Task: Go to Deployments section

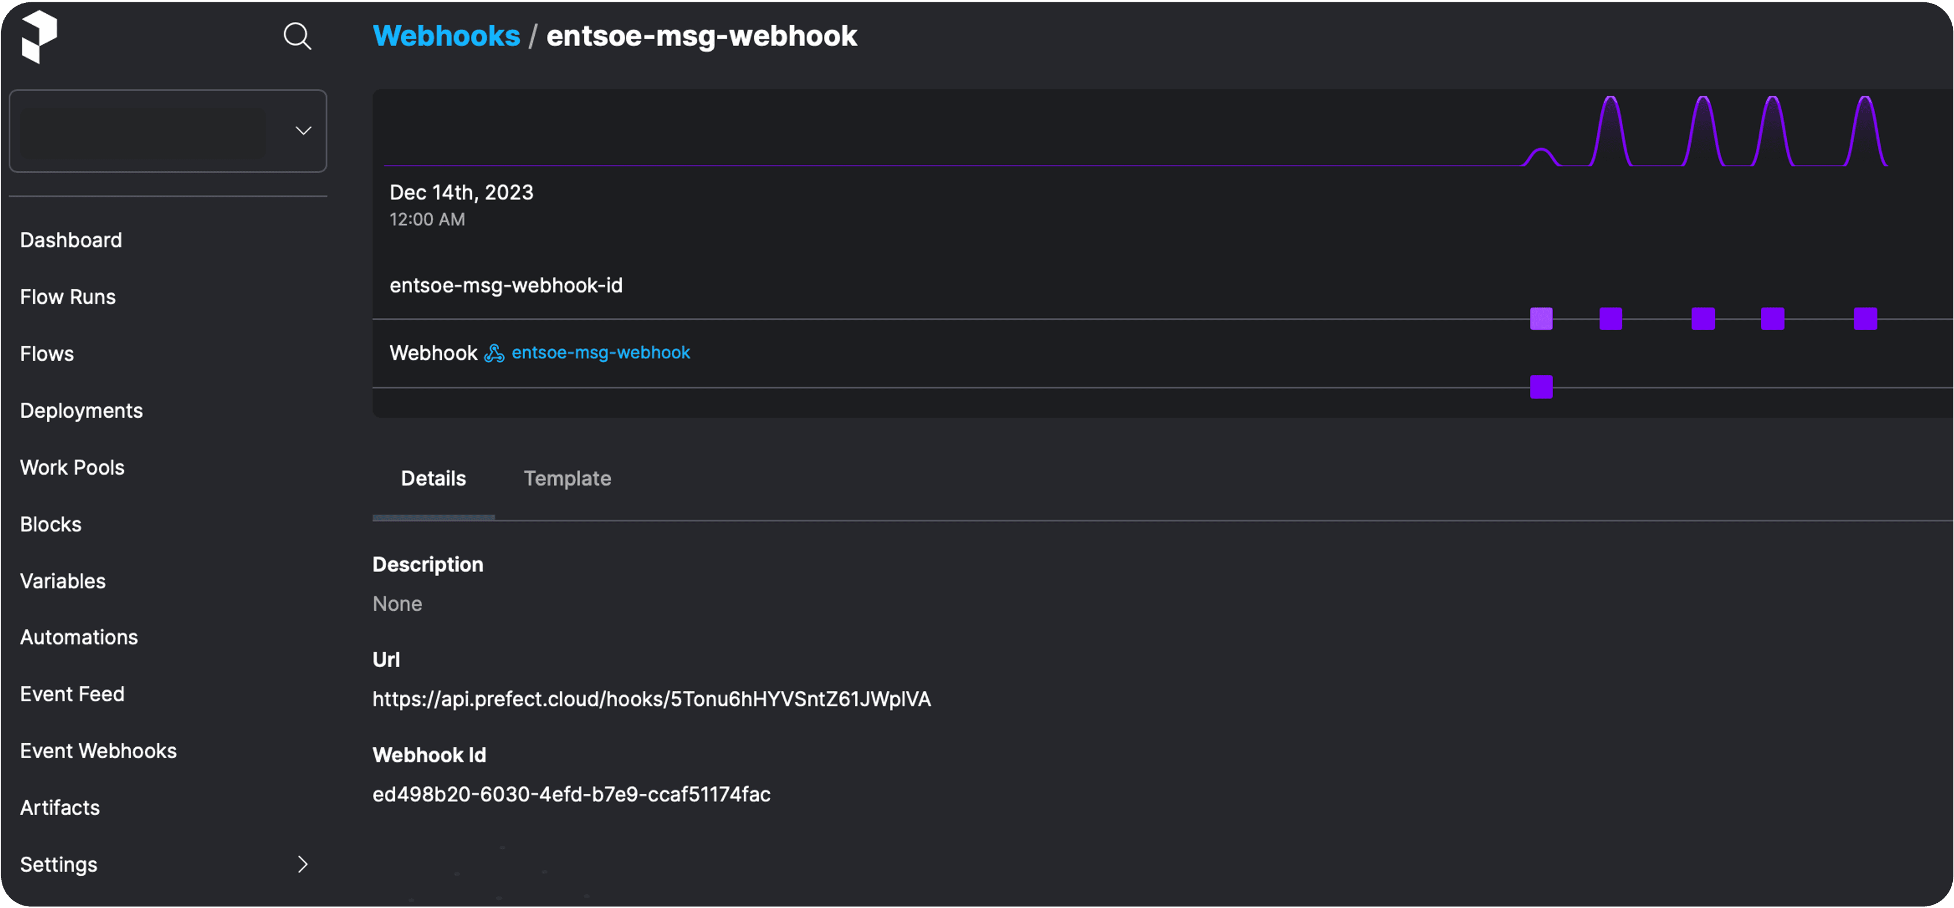Action: pos(81,410)
